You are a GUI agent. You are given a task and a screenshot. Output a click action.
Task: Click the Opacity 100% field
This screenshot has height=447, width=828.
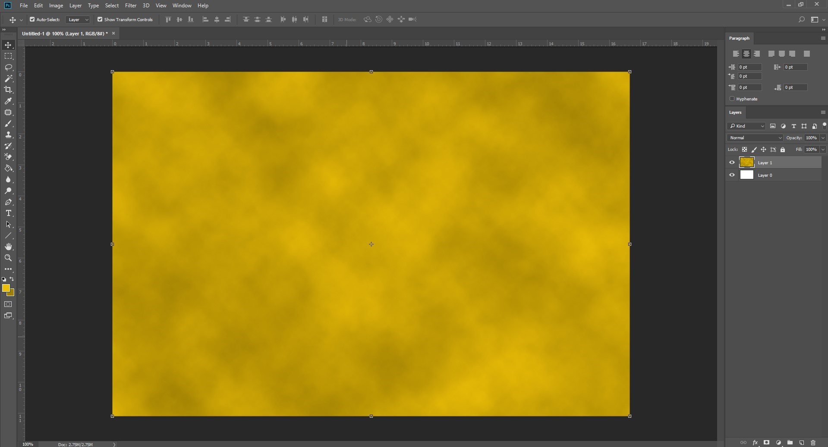[x=811, y=138]
